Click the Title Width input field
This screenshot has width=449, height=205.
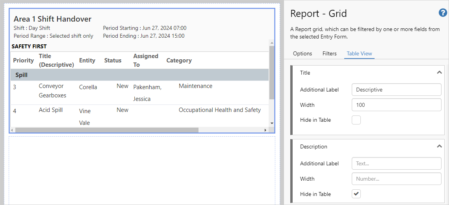click(396, 105)
